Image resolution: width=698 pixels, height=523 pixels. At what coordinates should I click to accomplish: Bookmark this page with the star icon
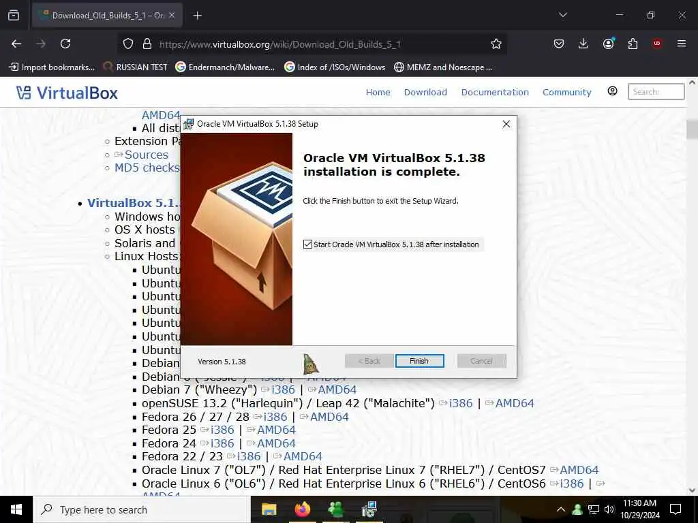(496, 44)
